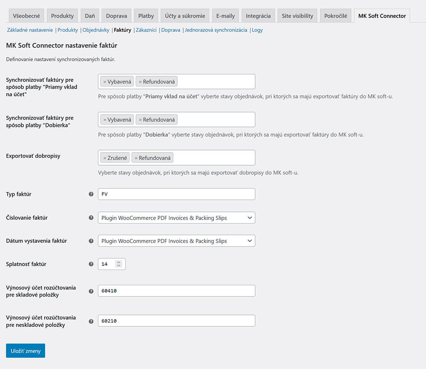Click the Typ faktúr text field

176,194
